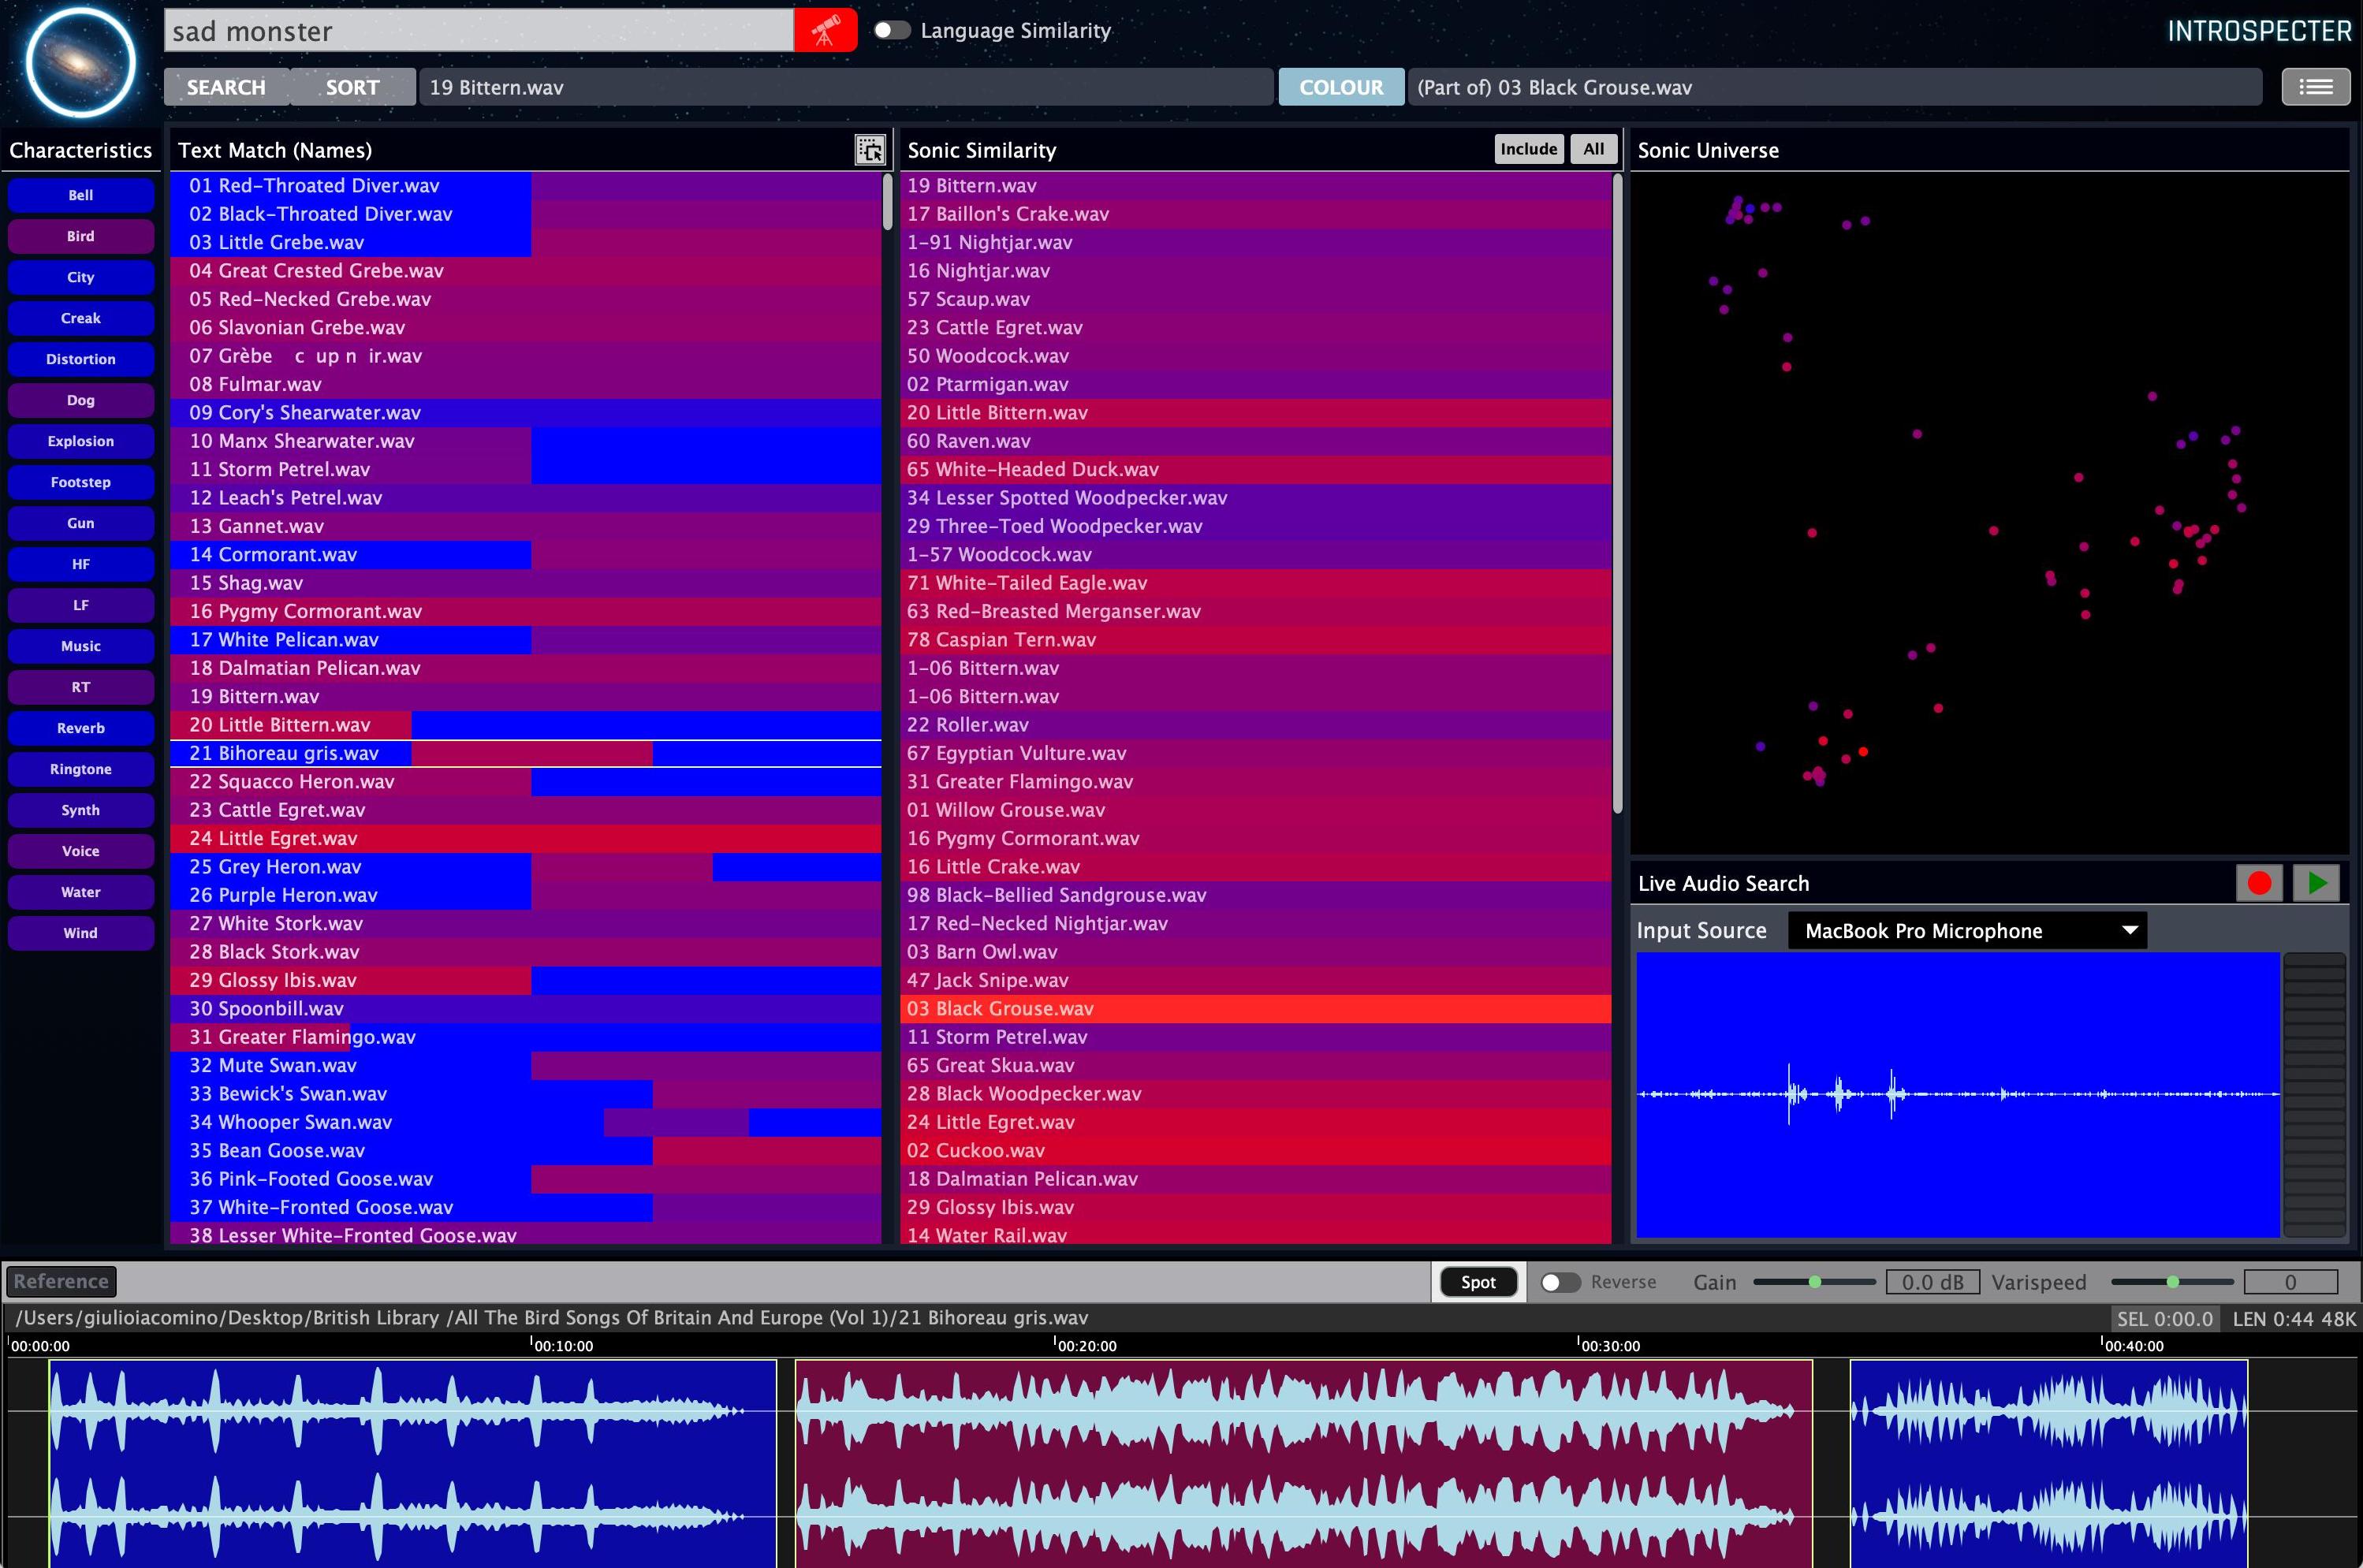Open the MacBook Pro Microphone input dropdown
The width and height of the screenshot is (2363, 1568).
pyautogui.click(x=1967, y=931)
